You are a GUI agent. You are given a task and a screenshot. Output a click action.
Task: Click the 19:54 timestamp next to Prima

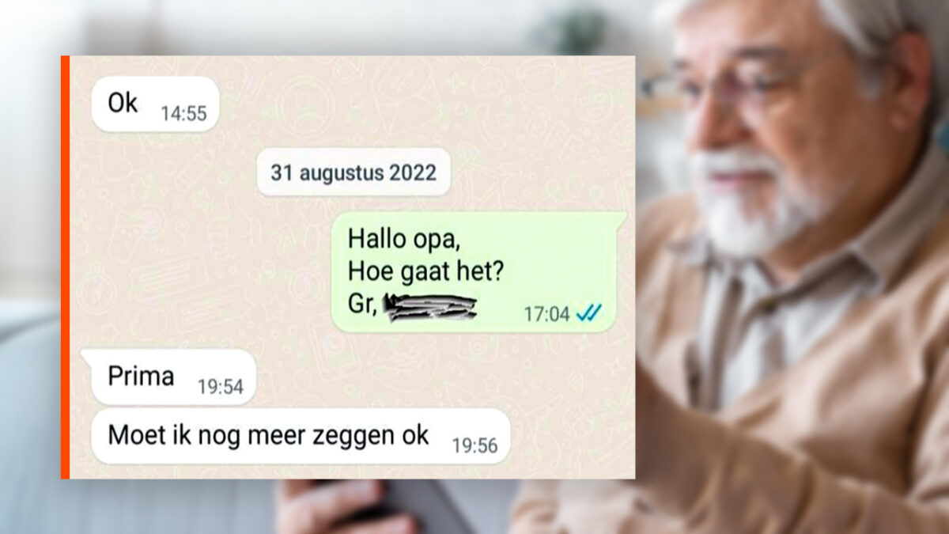pos(221,387)
